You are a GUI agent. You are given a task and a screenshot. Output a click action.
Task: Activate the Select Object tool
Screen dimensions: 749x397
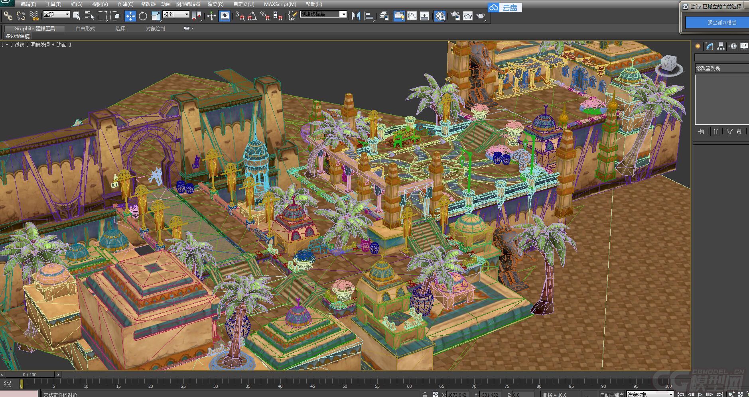pos(77,16)
